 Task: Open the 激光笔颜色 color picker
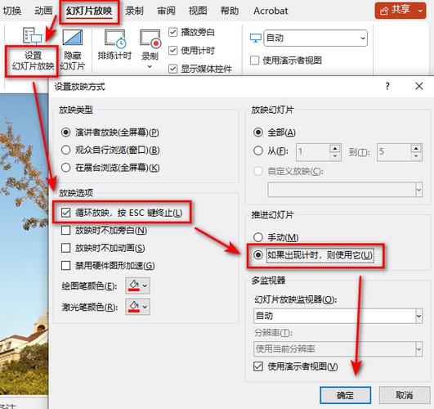click(138, 307)
